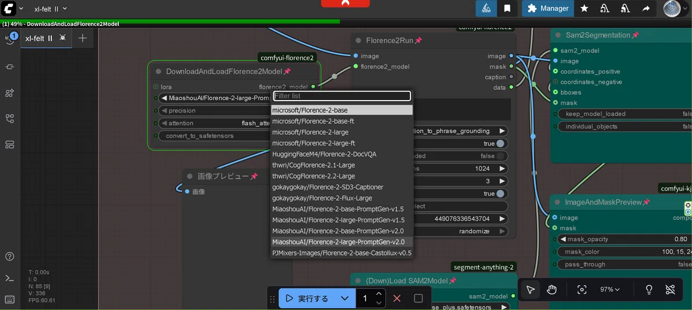Open the 97% zoom dropdown

(610, 289)
